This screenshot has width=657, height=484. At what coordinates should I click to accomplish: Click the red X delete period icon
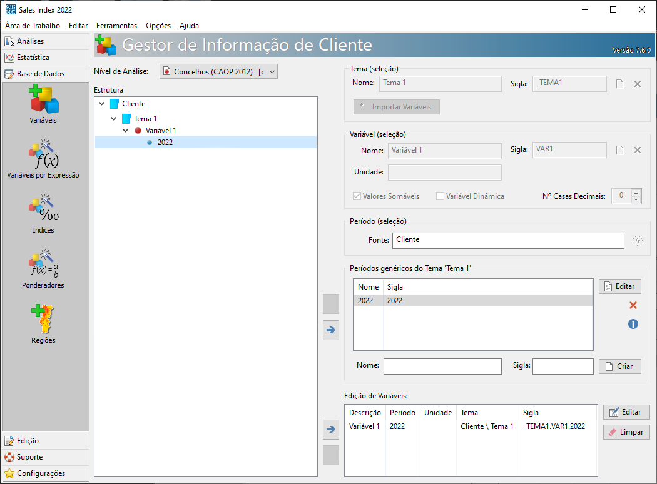[x=633, y=305]
